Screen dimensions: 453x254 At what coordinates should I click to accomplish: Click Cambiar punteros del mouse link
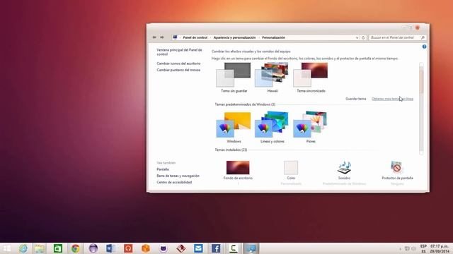pyautogui.click(x=178, y=70)
